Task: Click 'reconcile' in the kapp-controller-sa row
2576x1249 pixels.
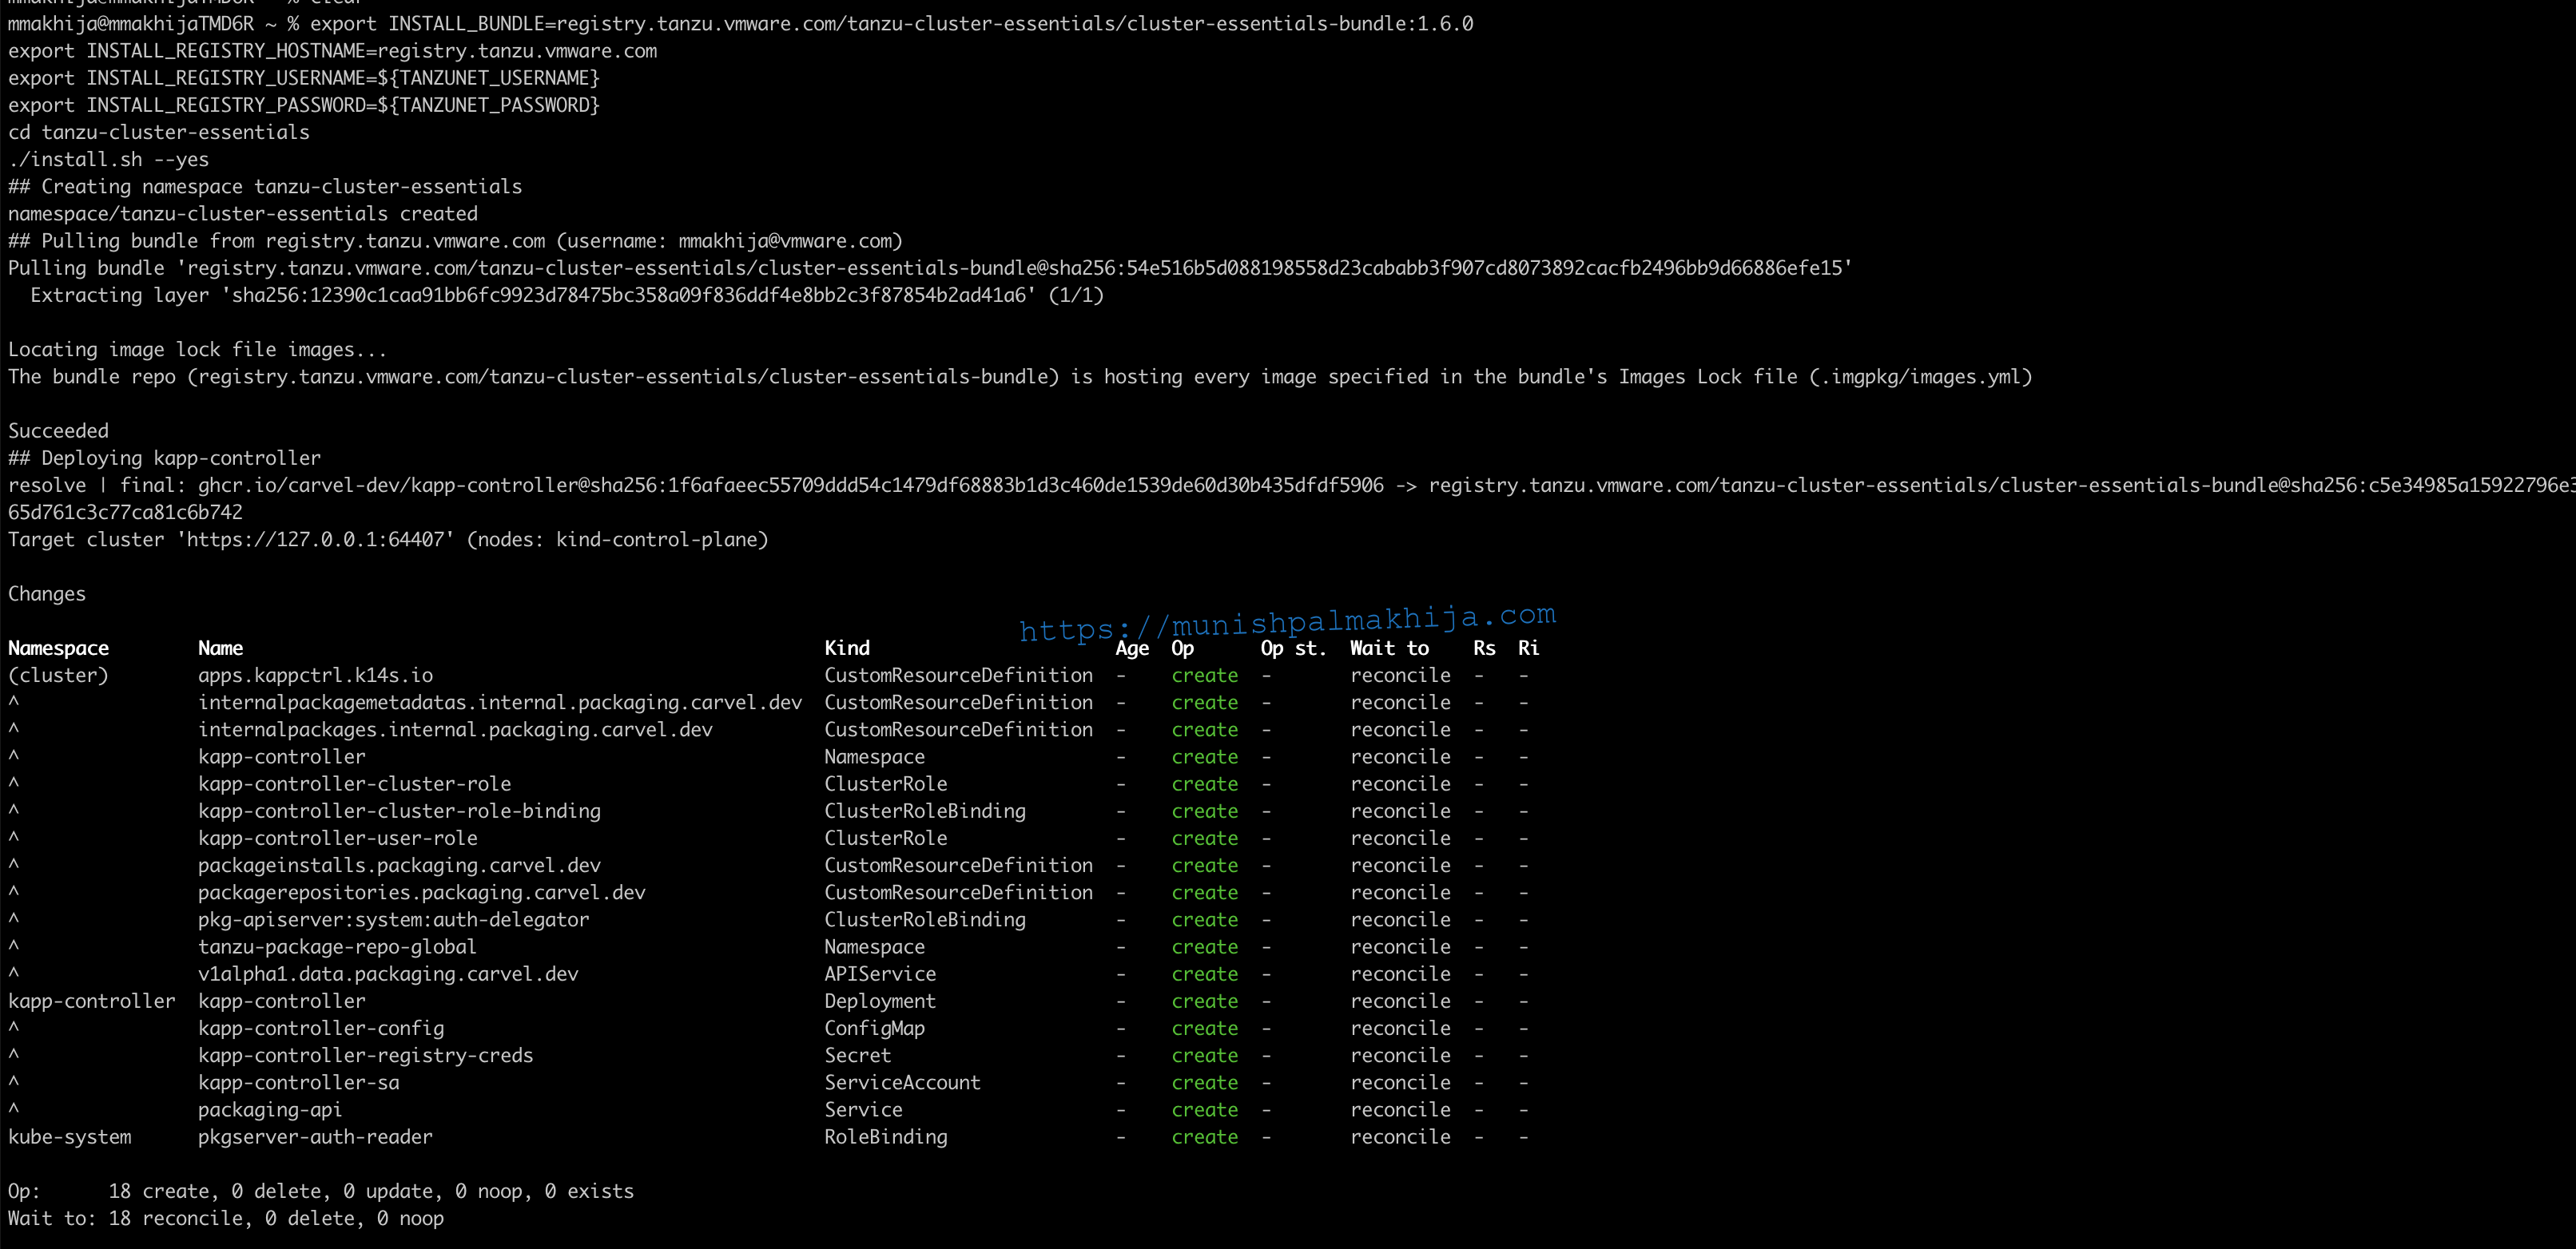Action: (x=1400, y=1082)
